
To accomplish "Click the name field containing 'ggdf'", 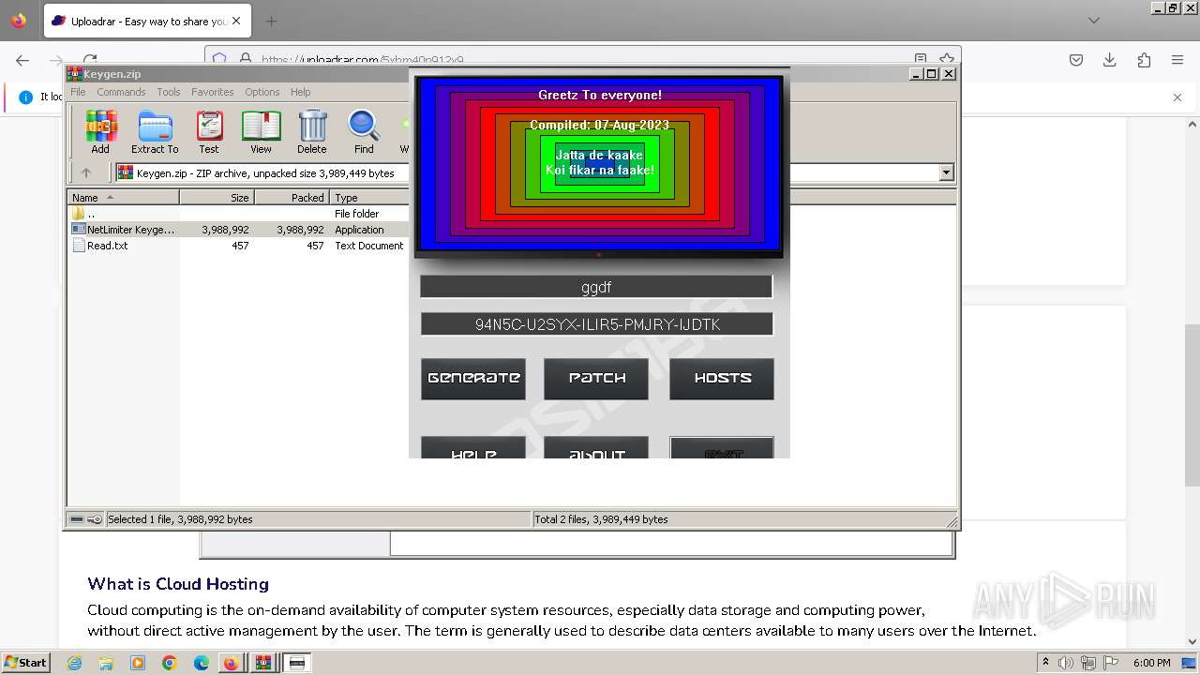I will coord(596,287).
